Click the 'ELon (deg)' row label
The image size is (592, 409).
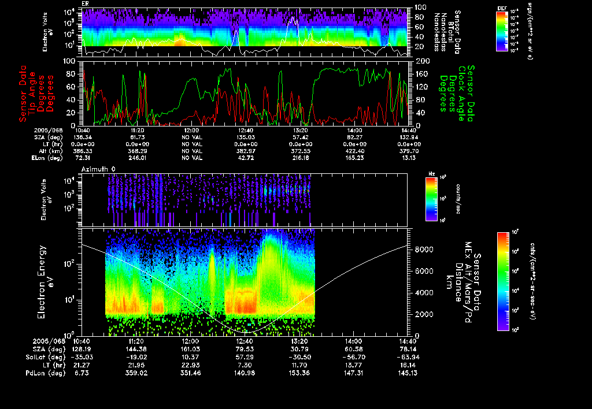point(47,158)
